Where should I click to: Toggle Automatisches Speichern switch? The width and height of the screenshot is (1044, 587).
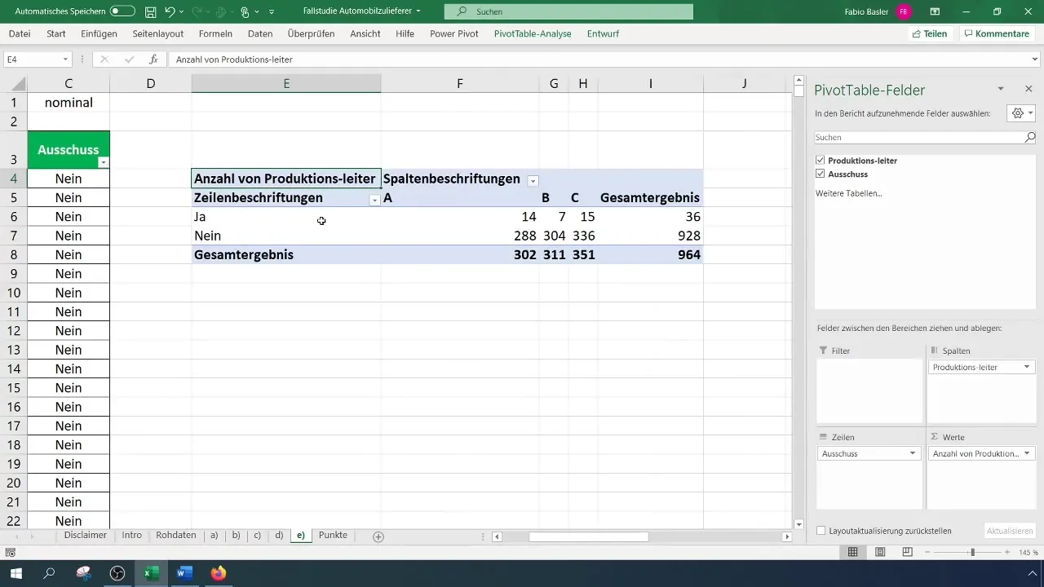click(122, 12)
